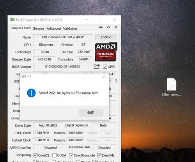Click the Release Date value Oct 2018
Image resolution: width=195 pixels, height=162 pixels.
[x=44, y=59]
